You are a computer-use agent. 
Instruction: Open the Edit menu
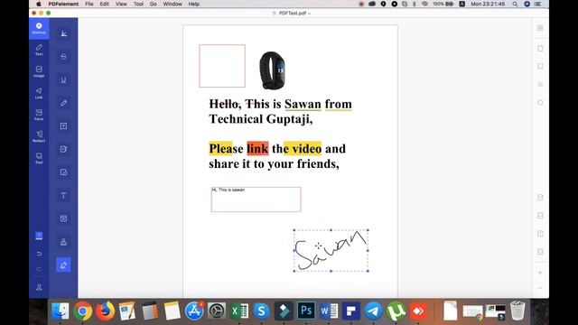click(105, 4)
